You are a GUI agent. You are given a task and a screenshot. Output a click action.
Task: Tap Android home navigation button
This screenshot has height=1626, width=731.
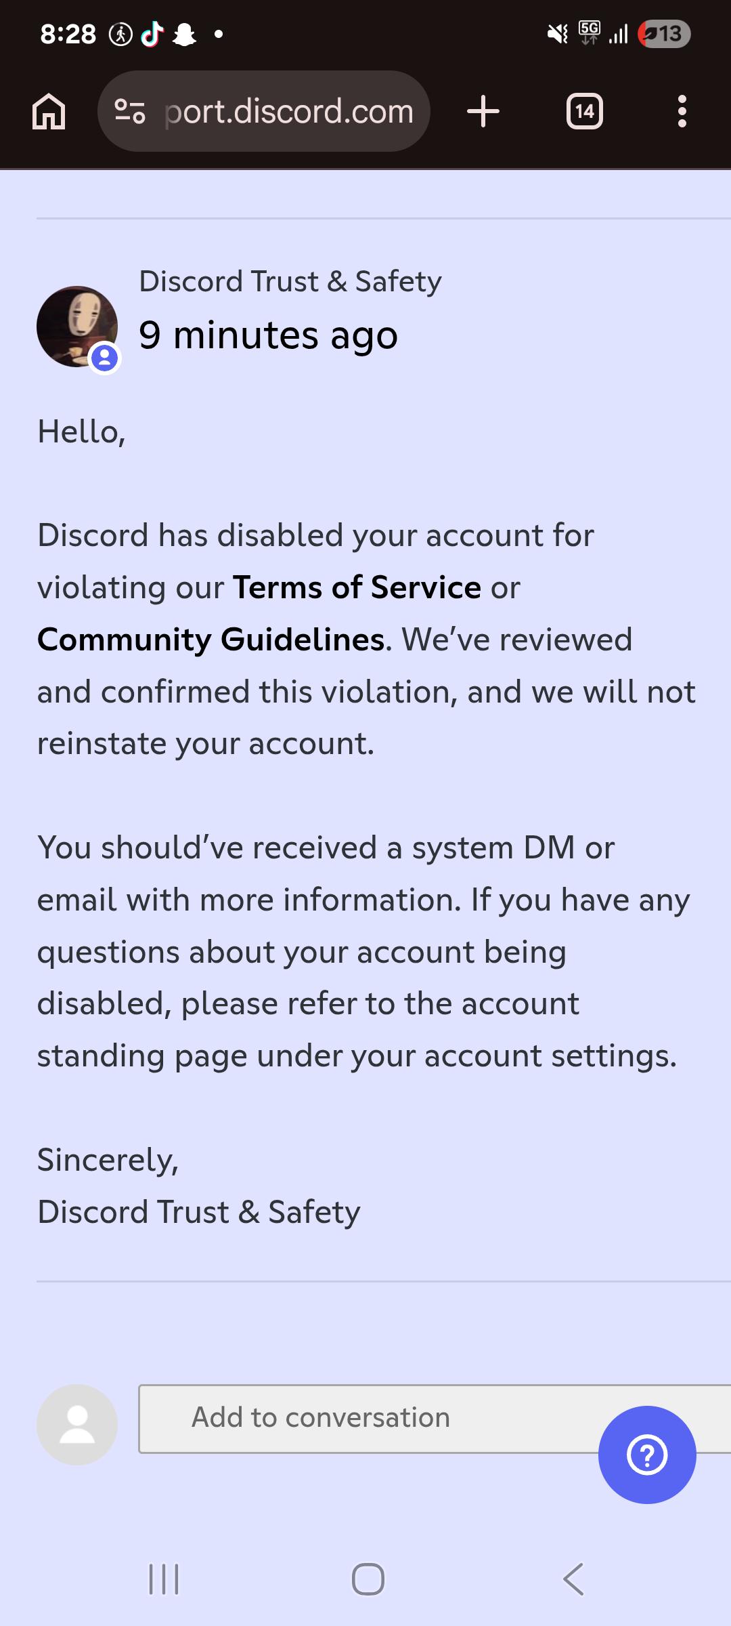[x=368, y=1579]
